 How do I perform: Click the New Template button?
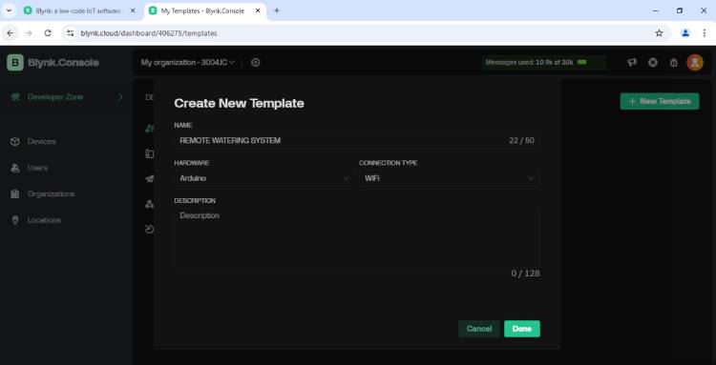660,101
